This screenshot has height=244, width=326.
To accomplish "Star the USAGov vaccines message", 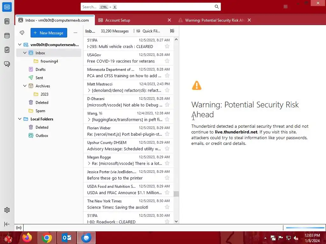I will click(x=167, y=61).
